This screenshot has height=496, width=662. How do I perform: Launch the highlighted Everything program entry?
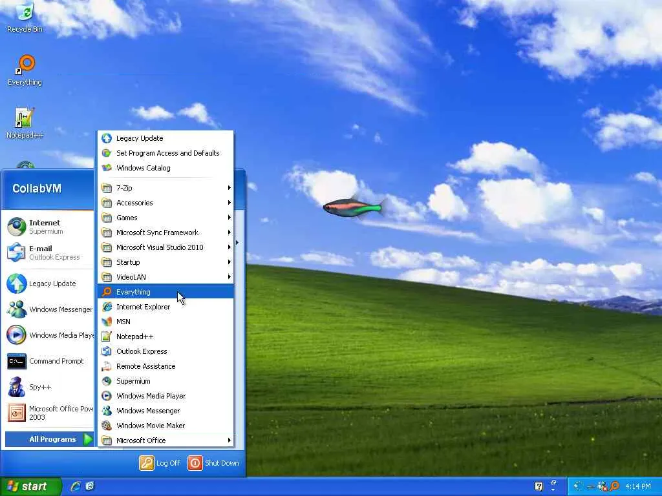(165, 292)
